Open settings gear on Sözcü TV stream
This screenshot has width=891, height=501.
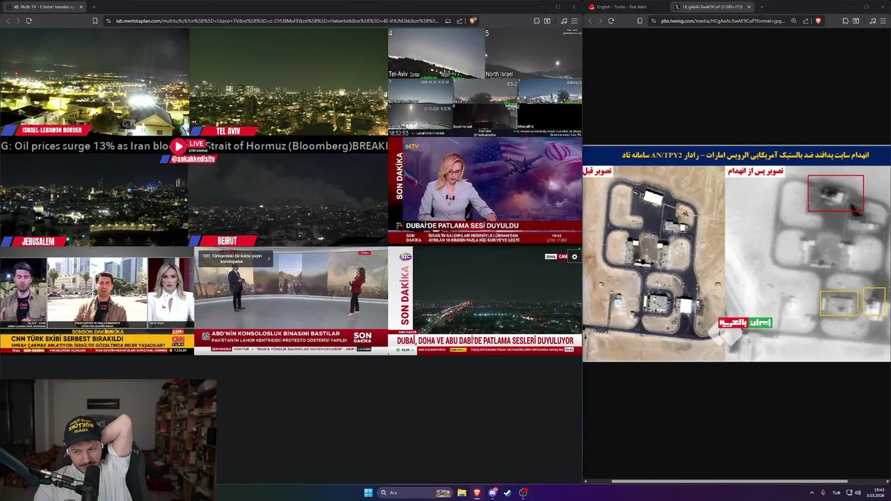574,257
